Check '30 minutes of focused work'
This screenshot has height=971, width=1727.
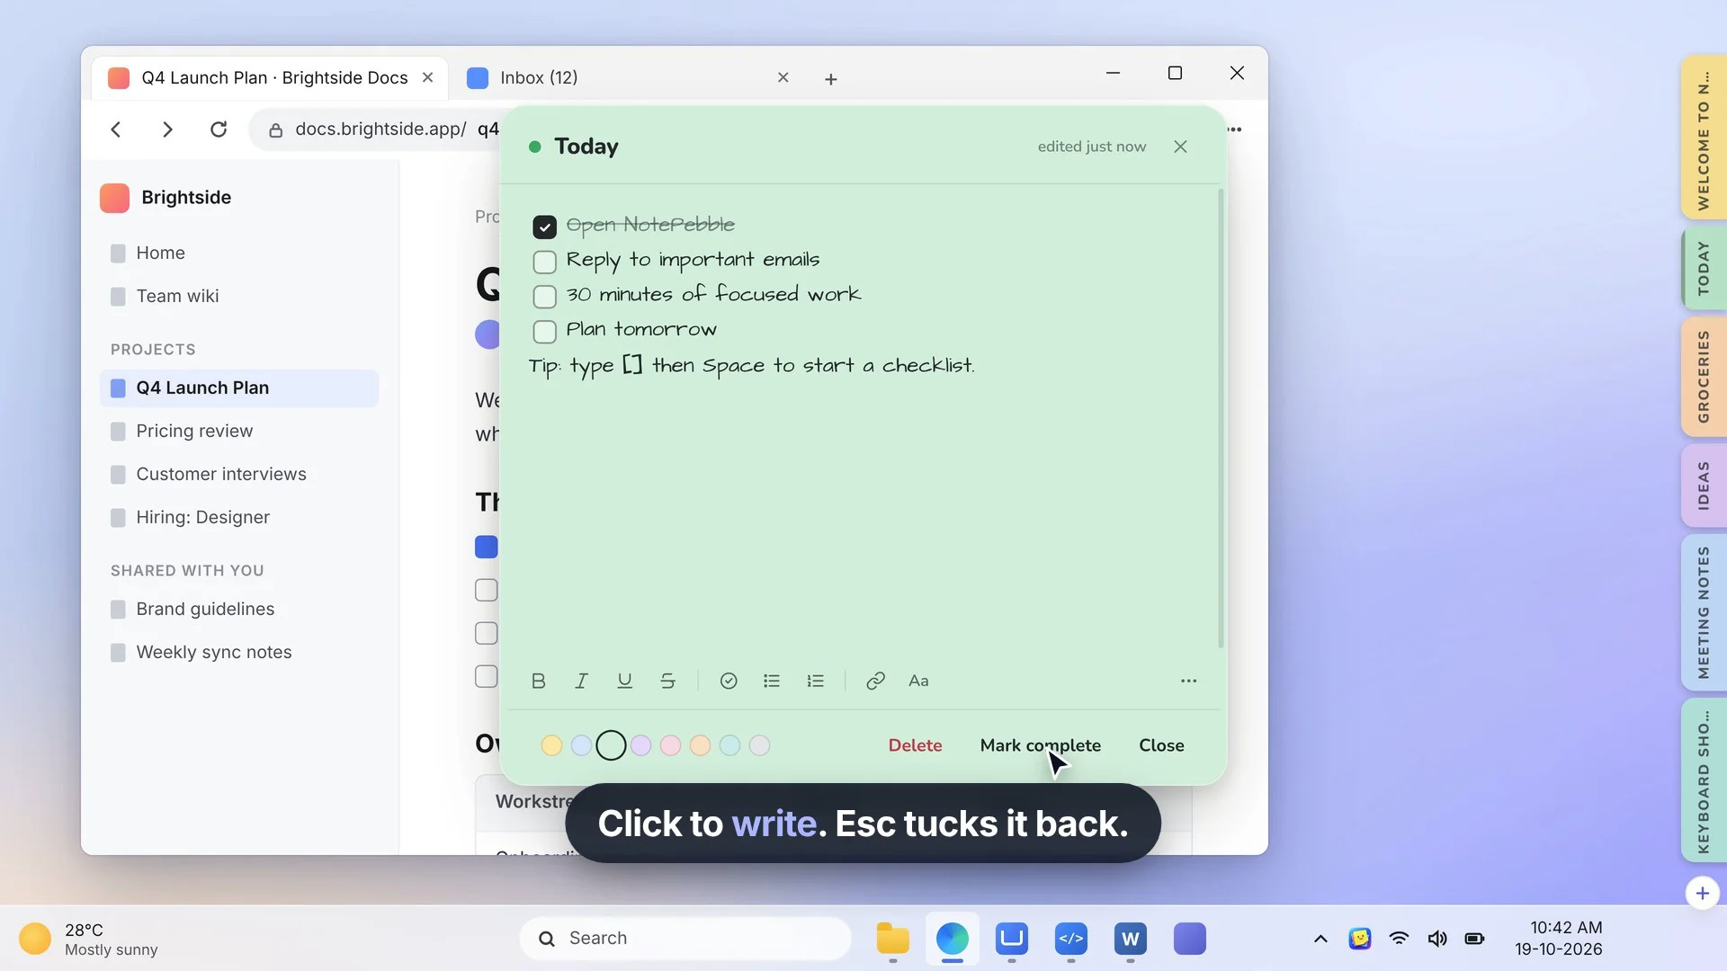click(x=544, y=297)
